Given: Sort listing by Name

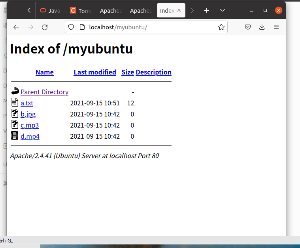Looking at the screenshot, I should tap(45, 72).
